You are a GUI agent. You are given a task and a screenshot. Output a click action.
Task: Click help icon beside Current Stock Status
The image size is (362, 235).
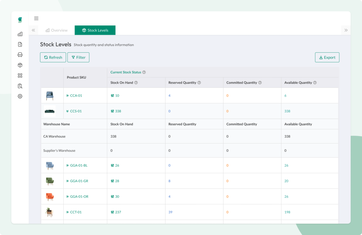click(x=144, y=72)
